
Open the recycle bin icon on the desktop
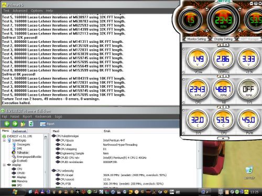(x=249, y=172)
